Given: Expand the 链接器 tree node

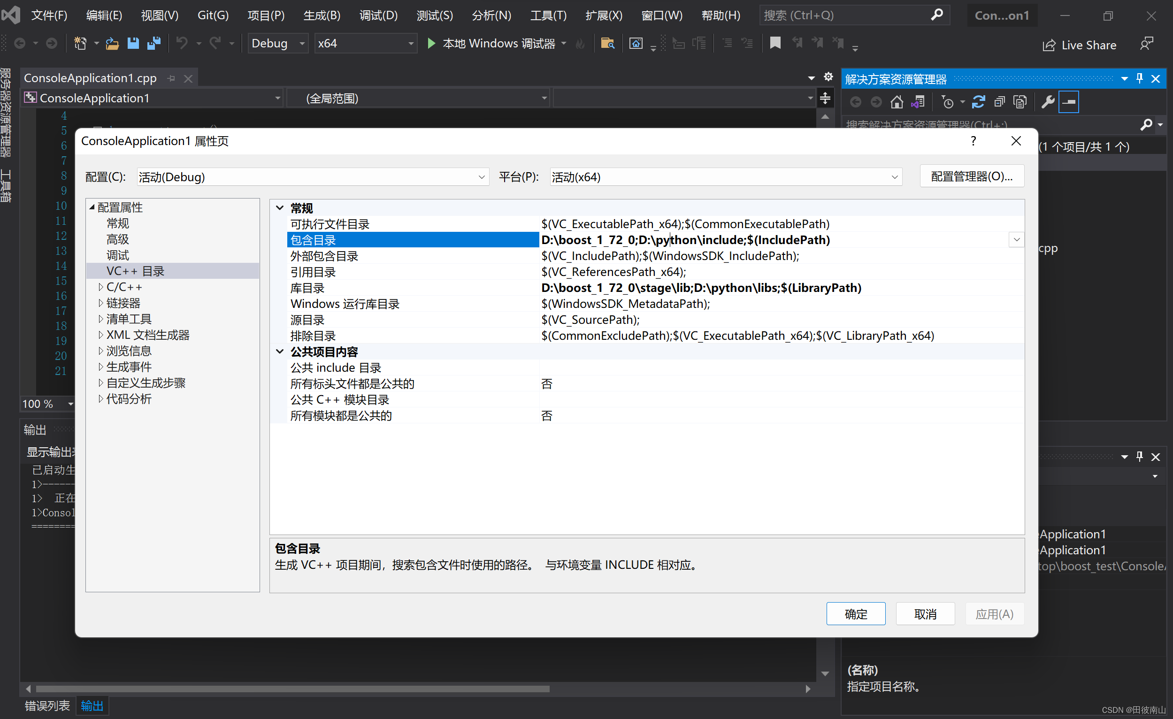Looking at the screenshot, I should point(100,303).
